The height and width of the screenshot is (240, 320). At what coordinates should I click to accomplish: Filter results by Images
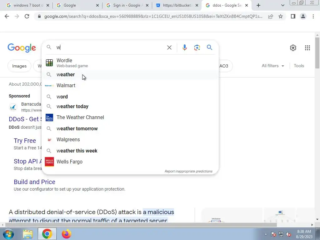19,66
